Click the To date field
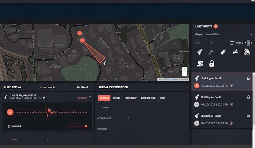This screenshot has height=148, width=255. [x=216, y=43]
